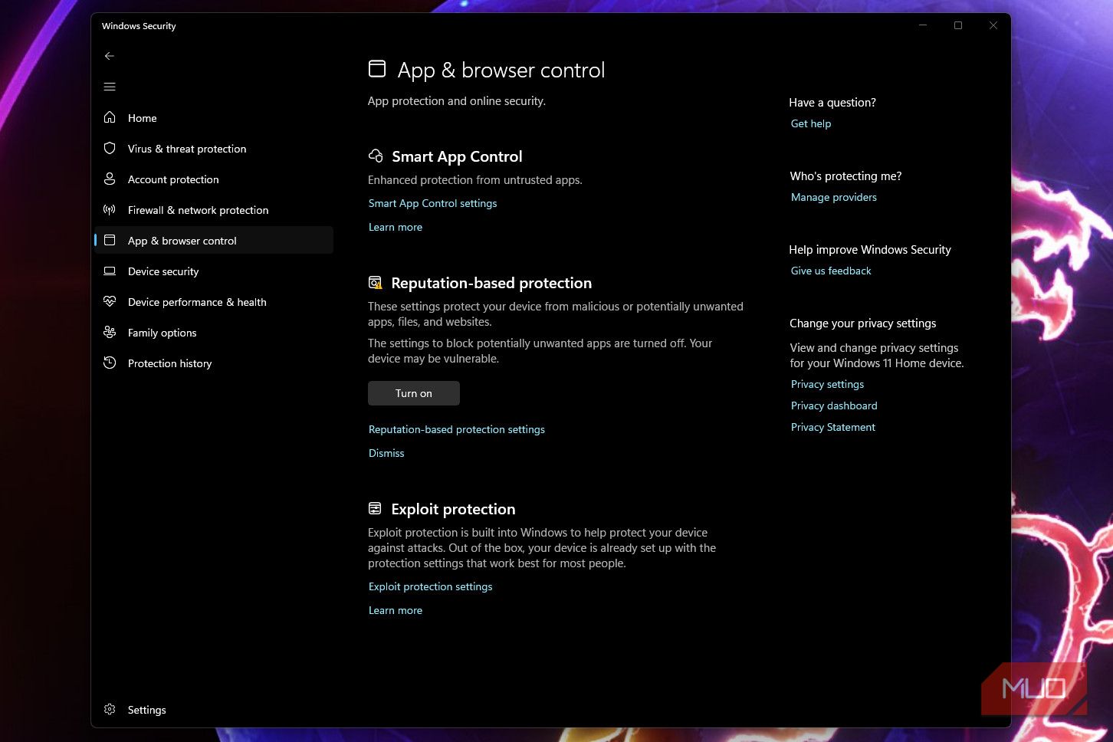Click the 'Have a question?' heading
1113x742 pixels.
click(832, 103)
